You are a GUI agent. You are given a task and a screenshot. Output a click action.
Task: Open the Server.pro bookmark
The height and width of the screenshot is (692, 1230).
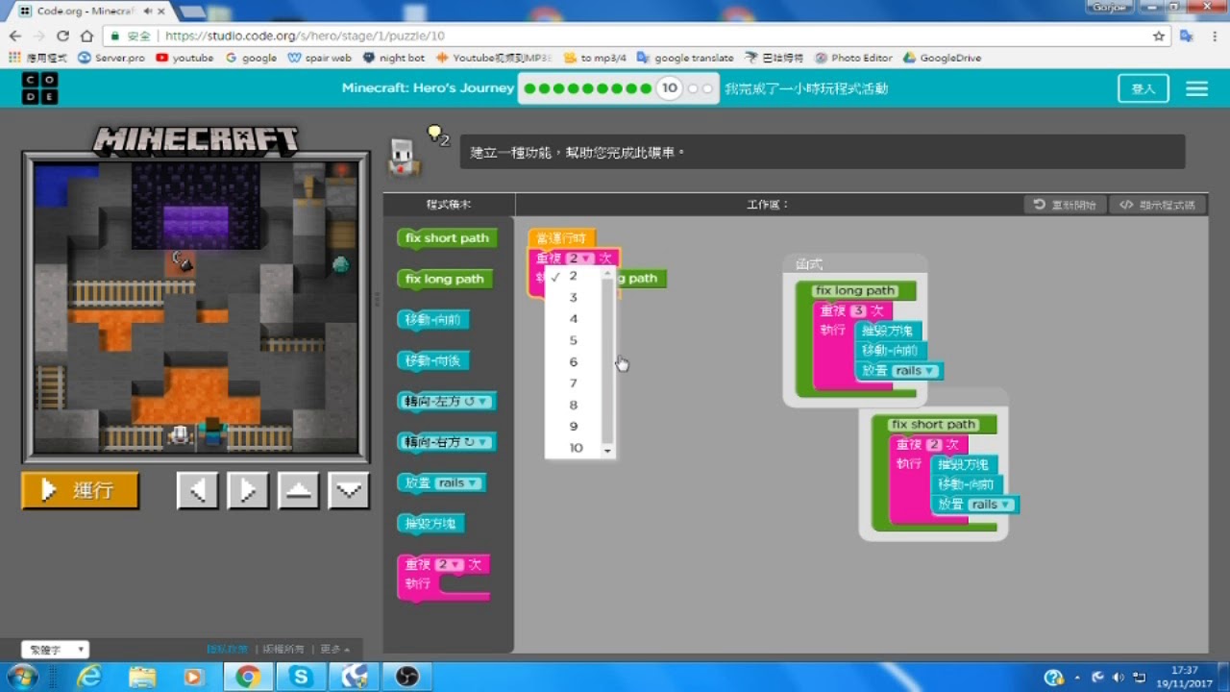(111, 58)
